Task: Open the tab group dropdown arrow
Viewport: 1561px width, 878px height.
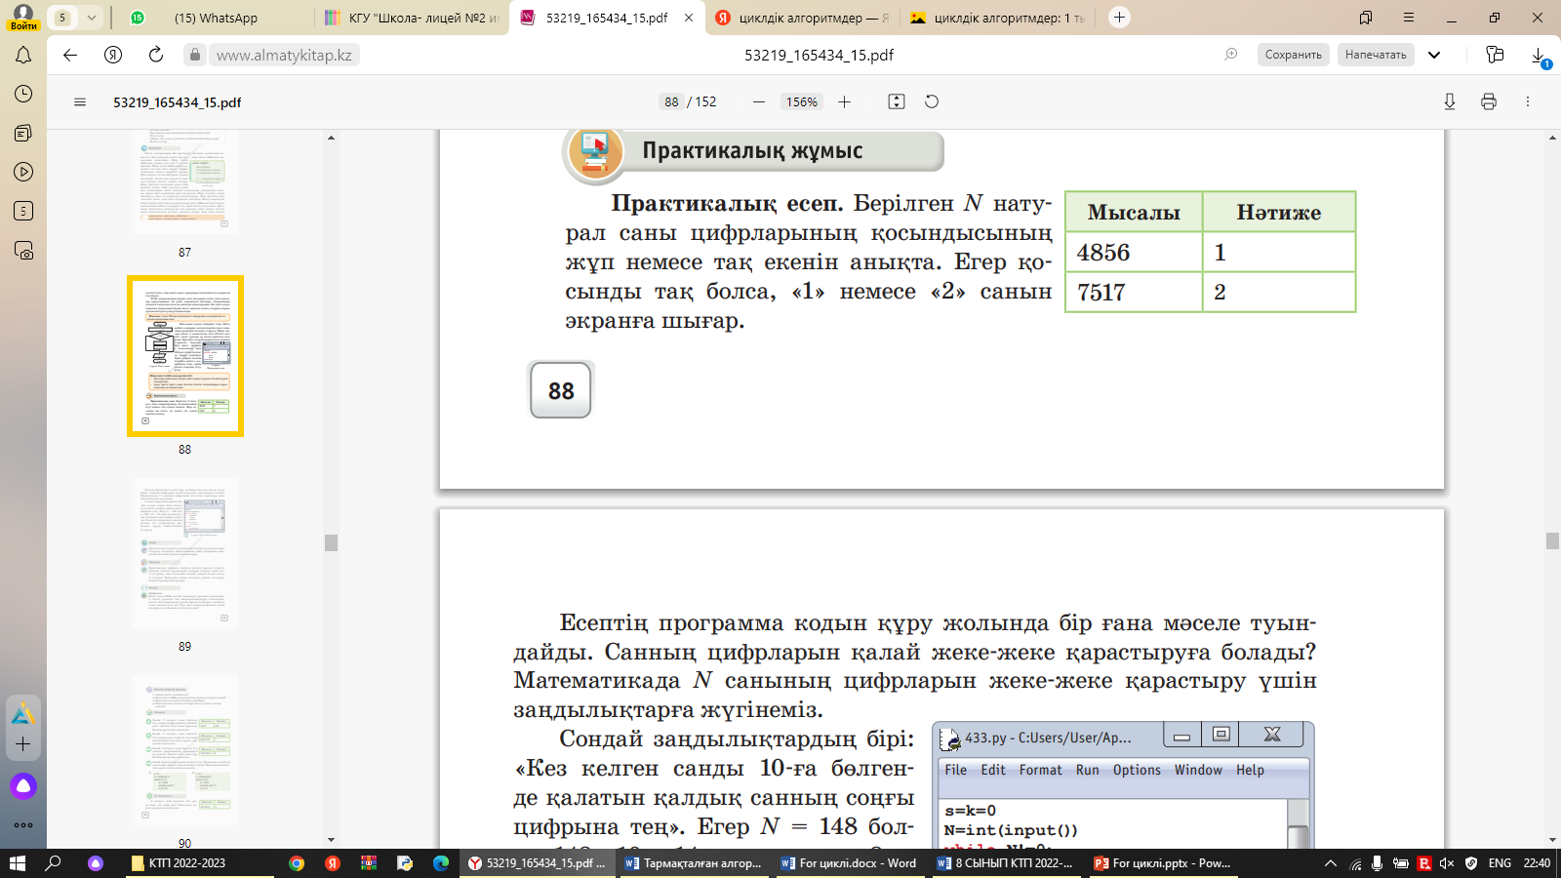Action: [91, 18]
